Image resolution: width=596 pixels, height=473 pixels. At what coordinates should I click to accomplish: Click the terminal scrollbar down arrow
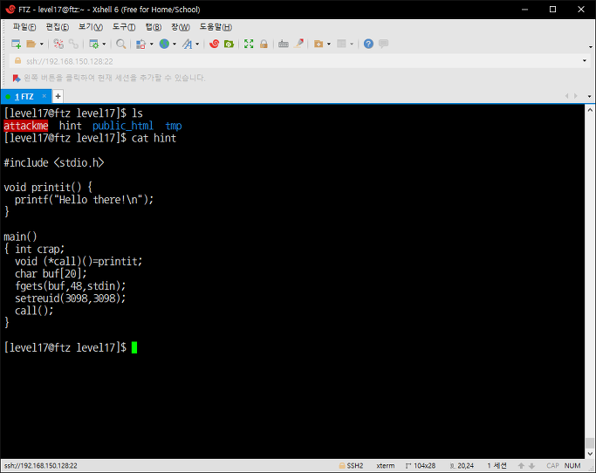[x=590, y=454]
